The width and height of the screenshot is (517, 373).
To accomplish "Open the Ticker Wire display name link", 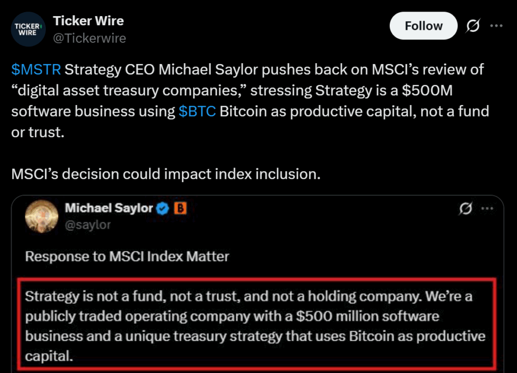I will click(88, 21).
